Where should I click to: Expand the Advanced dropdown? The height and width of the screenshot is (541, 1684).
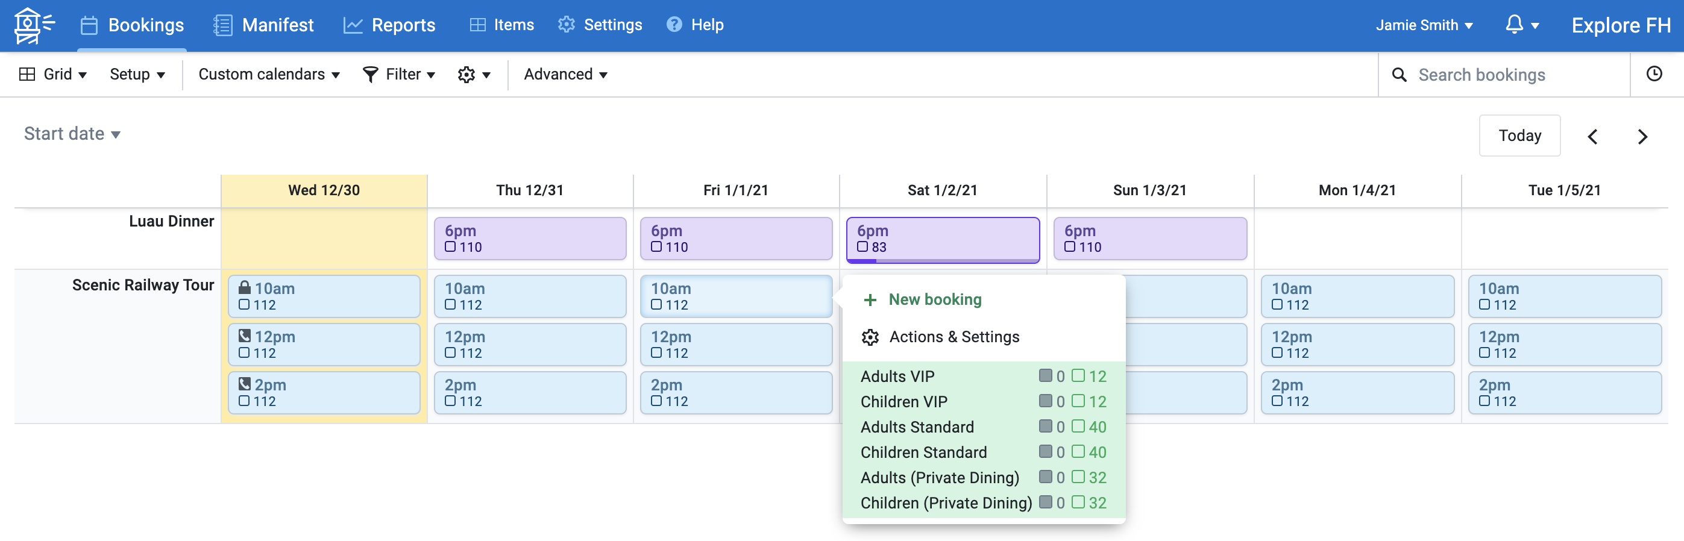tap(565, 75)
